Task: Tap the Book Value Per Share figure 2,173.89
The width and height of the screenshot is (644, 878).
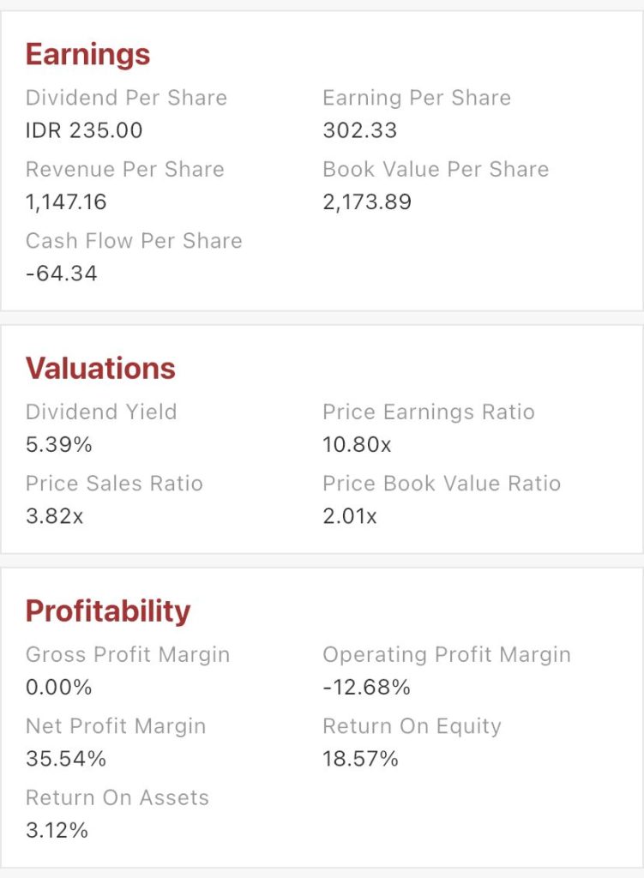Action: click(x=366, y=202)
